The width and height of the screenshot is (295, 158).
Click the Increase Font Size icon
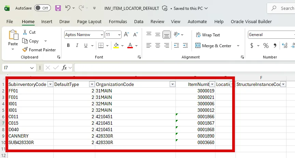click(x=127, y=35)
